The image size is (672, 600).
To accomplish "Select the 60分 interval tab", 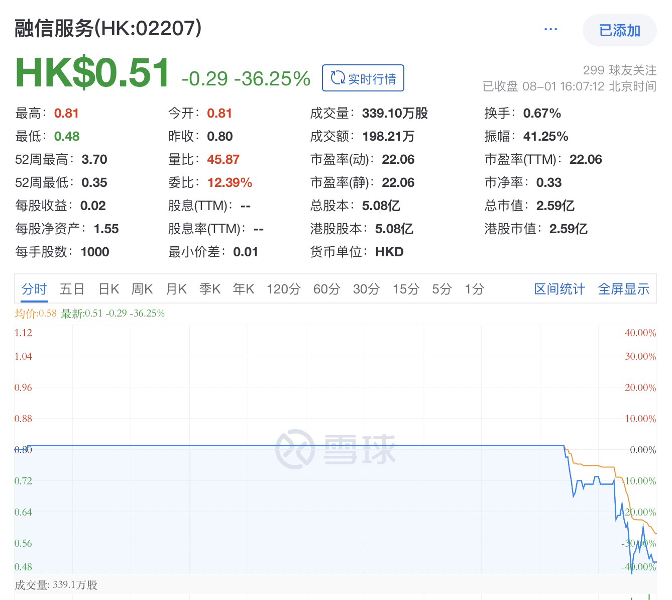I will click(327, 289).
